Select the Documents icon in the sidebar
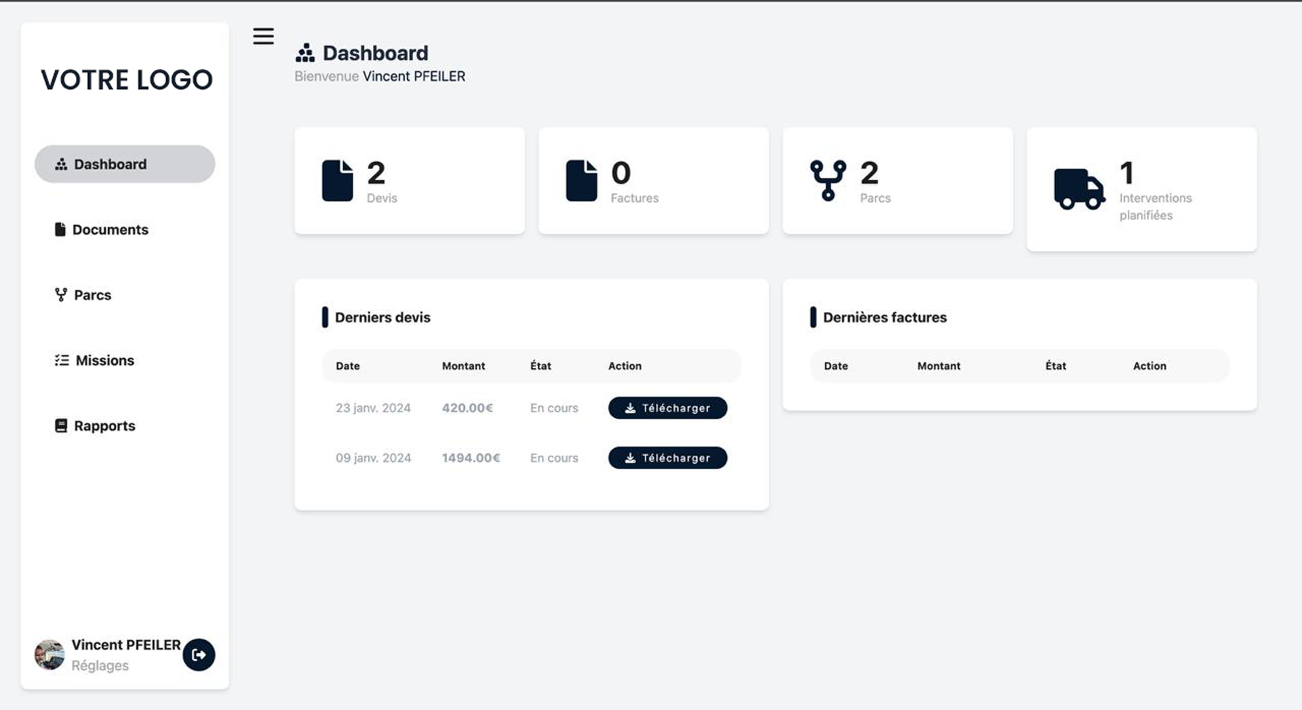Viewport: 1302px width, 710px height. [x=60, y=229]
